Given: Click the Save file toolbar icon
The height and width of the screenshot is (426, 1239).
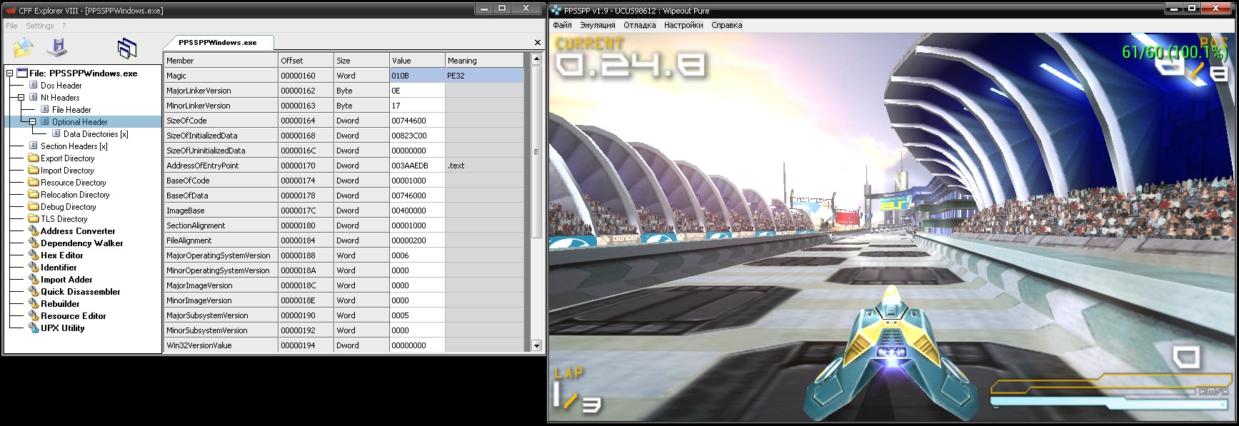Looking at the screenshot, I should (x=57, y=48).
